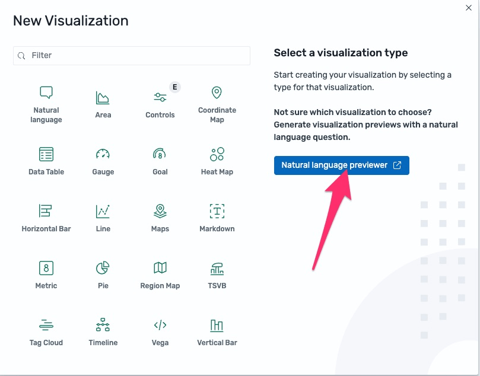Image resolution: width=480 pixels, height=376 pixels.
Task: Pick the Controls visualization type
Action: tap(160, 104)
